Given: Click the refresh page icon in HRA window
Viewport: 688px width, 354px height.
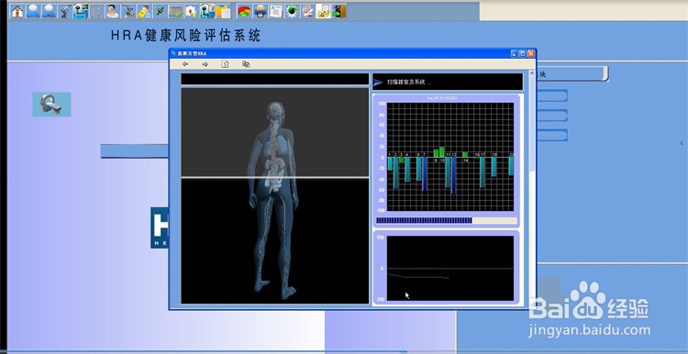Looking at the screenshot, I should tap(225, 64).
